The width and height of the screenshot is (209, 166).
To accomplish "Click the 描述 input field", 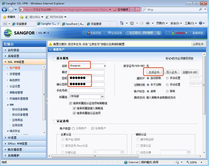I will pyautogui.click(x=87, y=72).
